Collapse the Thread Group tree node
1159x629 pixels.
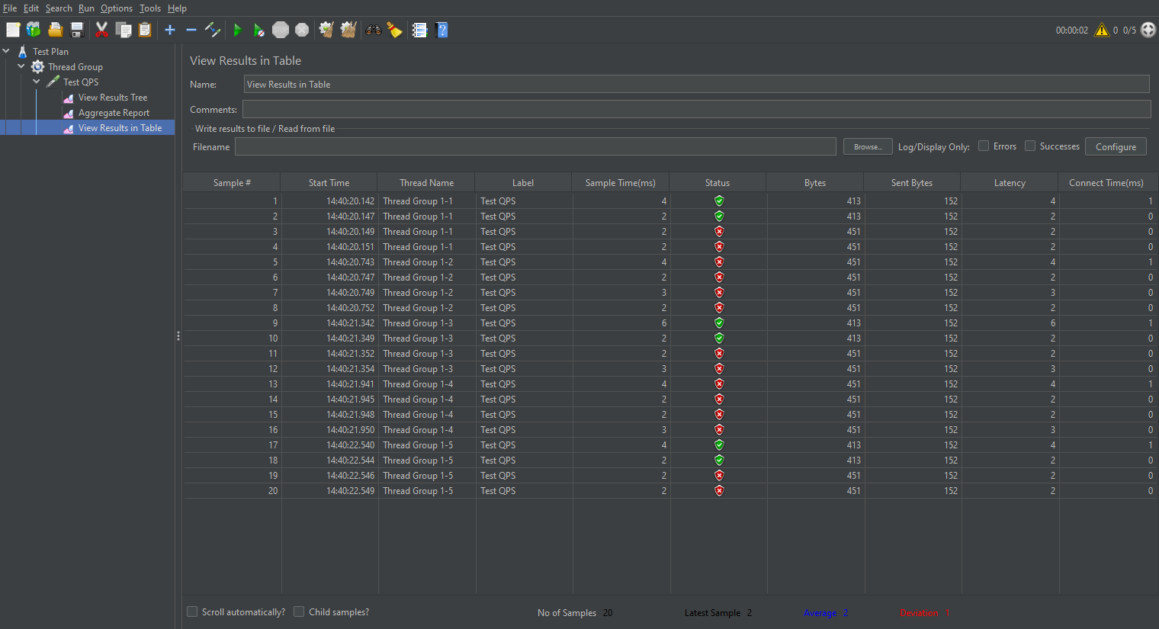[21, 66]
